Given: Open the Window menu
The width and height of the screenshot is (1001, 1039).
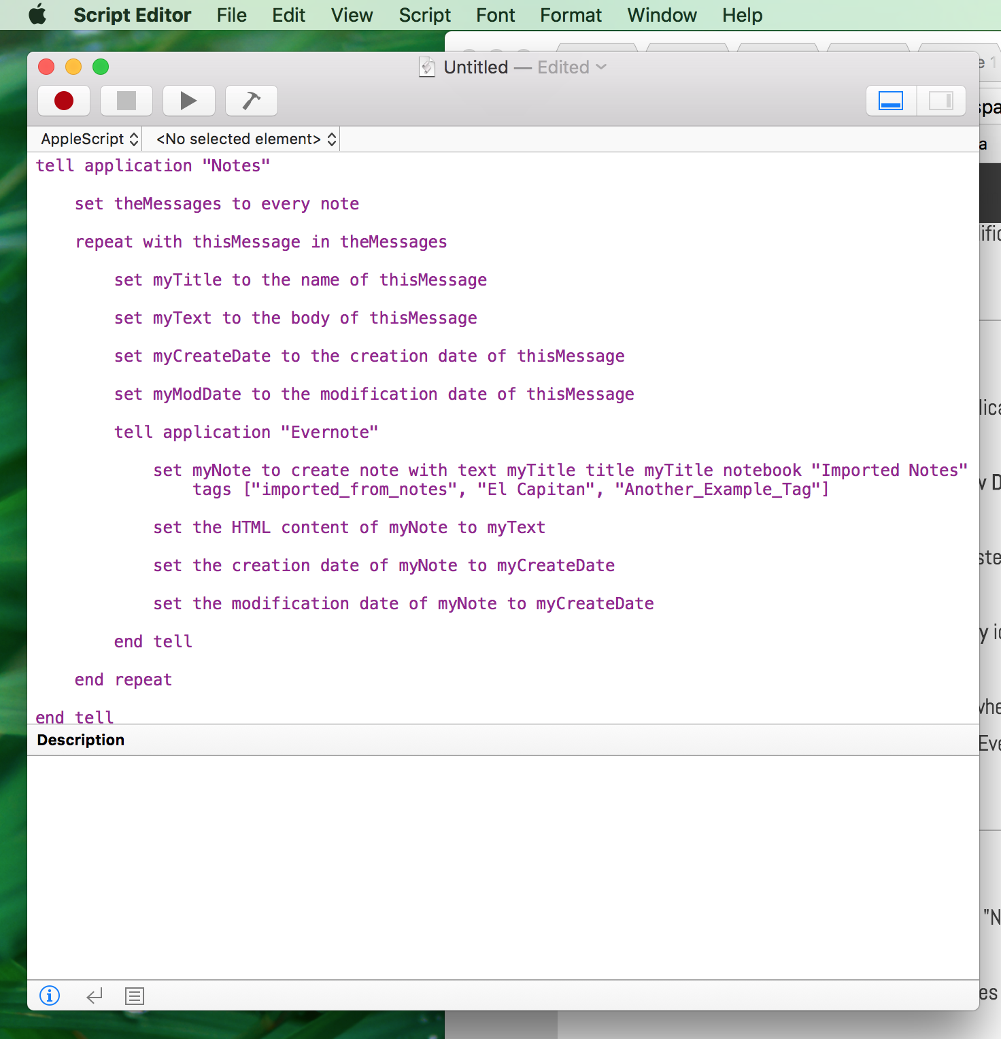Looking at the screenshot, I should coord(662,14).
